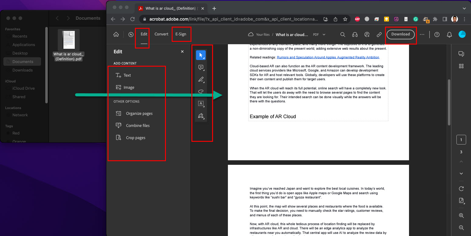Go back in the Finder window
The width and height of the screenshot is (471, 236).
point(57,18)
